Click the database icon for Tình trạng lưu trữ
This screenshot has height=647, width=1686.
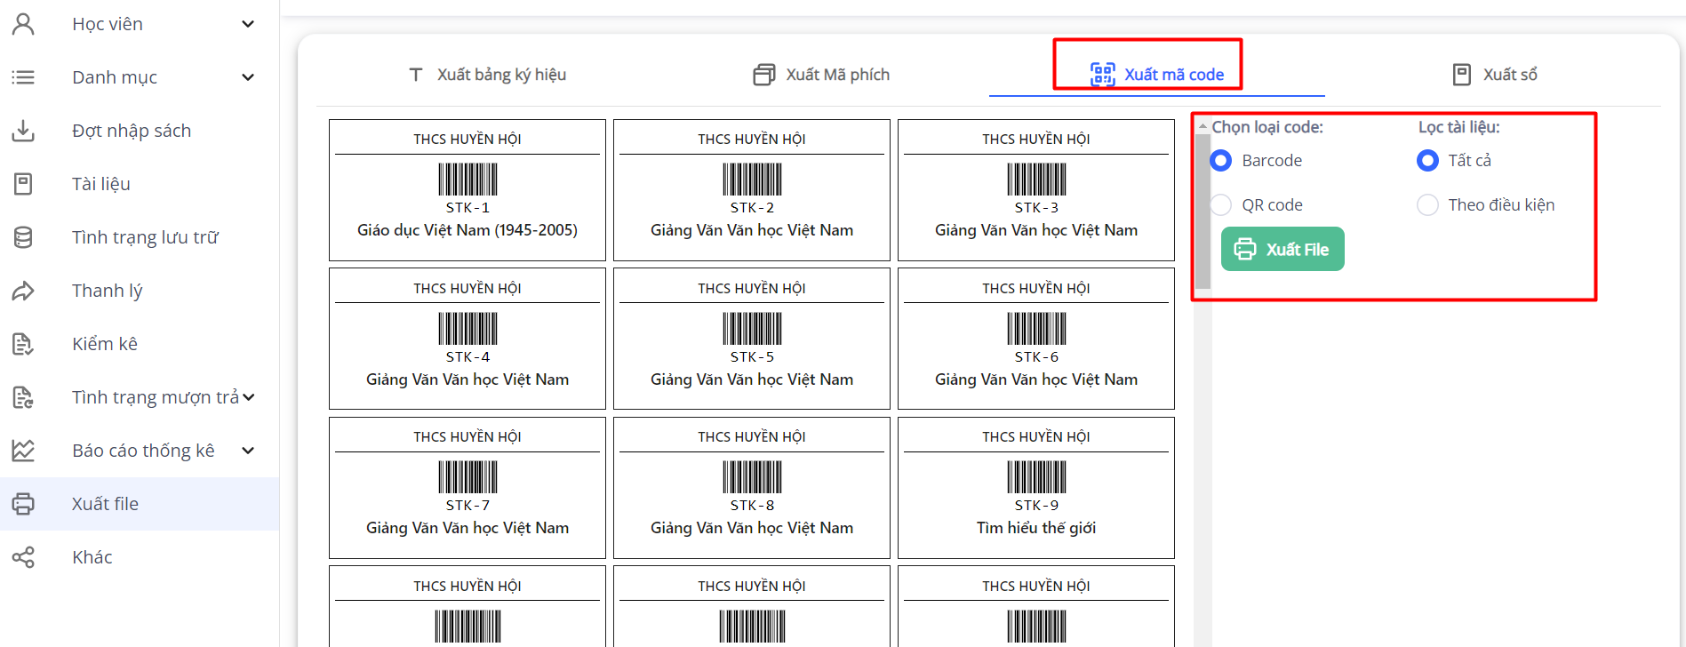coord(23,237)
